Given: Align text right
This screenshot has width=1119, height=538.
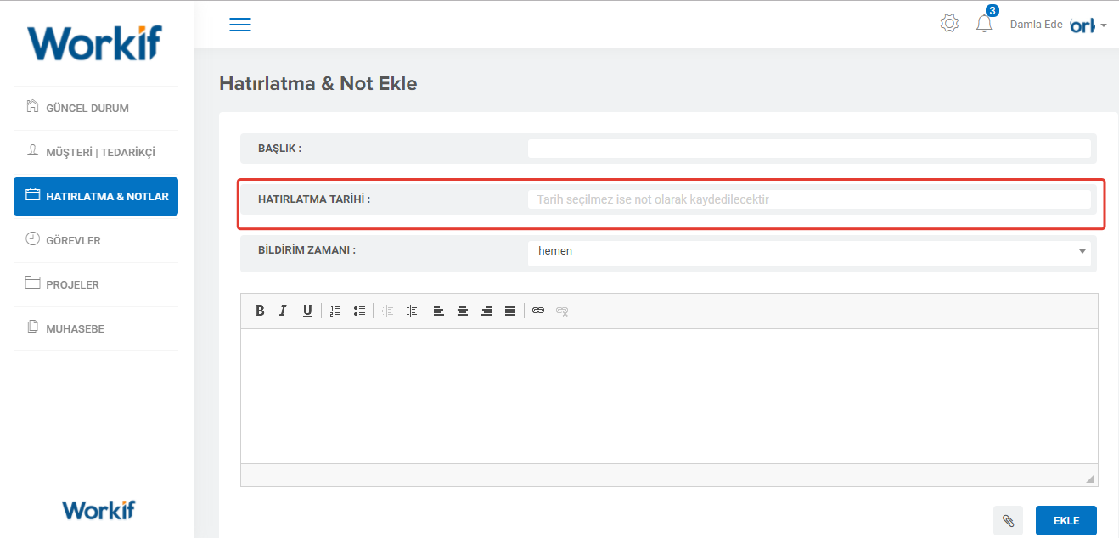Looking at the screenshot, I should (x=486, y=311).
